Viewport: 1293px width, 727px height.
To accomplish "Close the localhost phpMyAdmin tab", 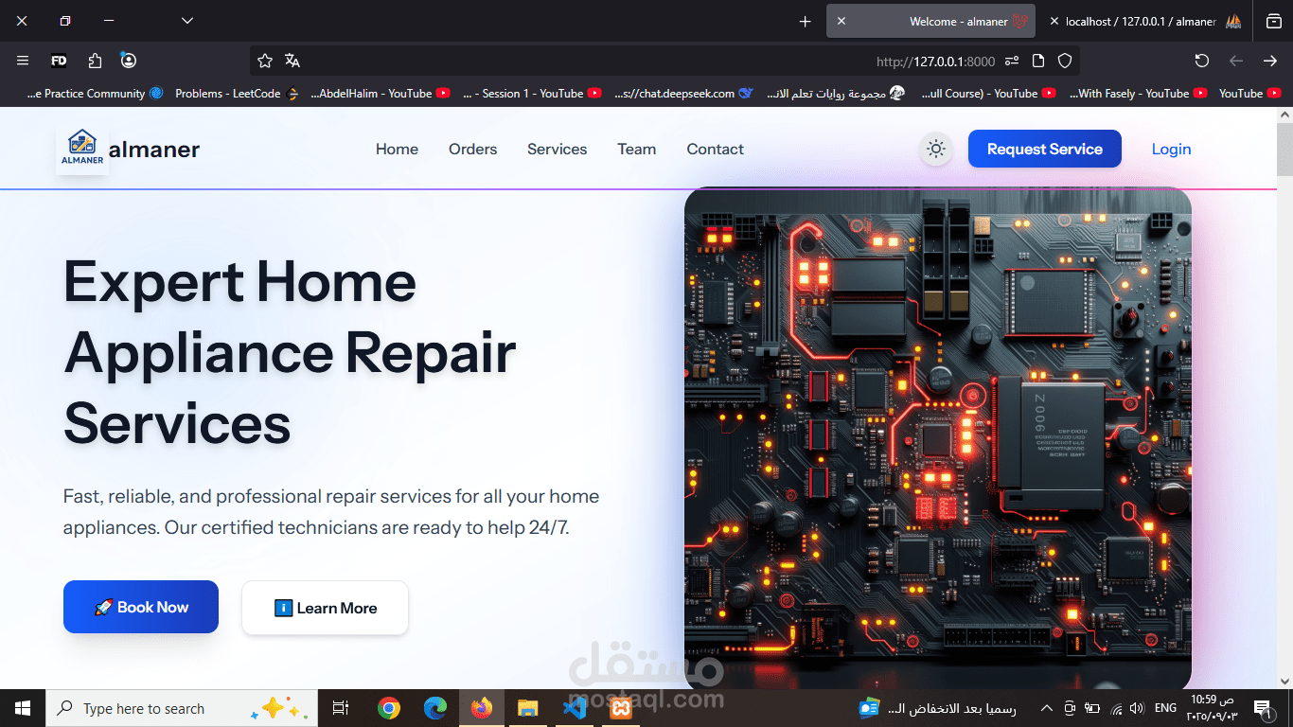I will [1054, 21].
